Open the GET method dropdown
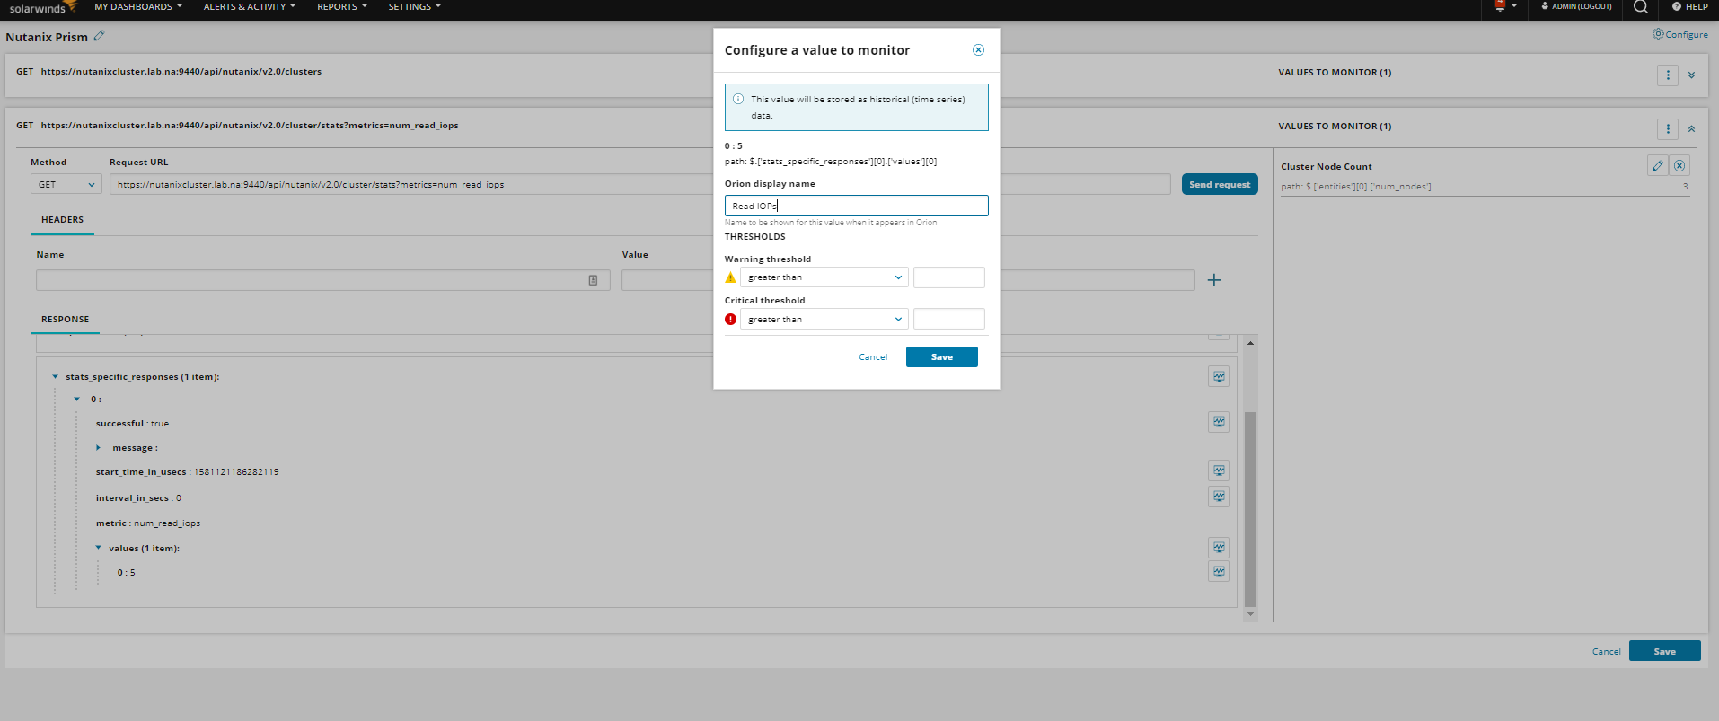The image size is (1719, 721). tap(66, 184)
